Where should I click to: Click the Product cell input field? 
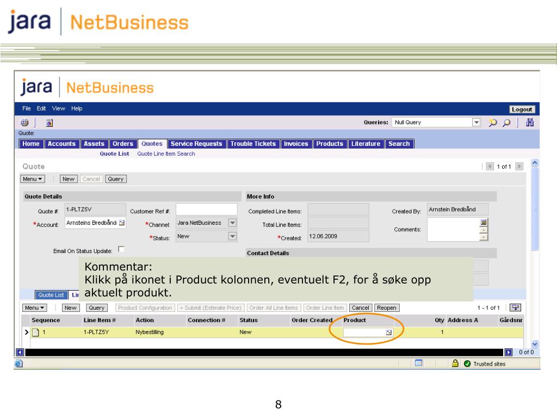[x=364, y=333]
